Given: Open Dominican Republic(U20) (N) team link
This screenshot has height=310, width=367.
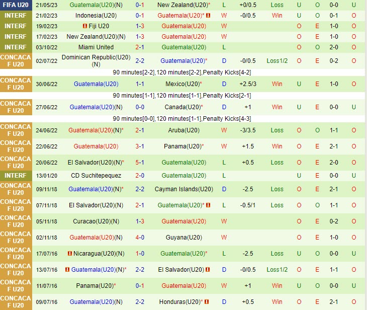Looking at the screenshot, I should pyautogui.click(x=96, y=61).
